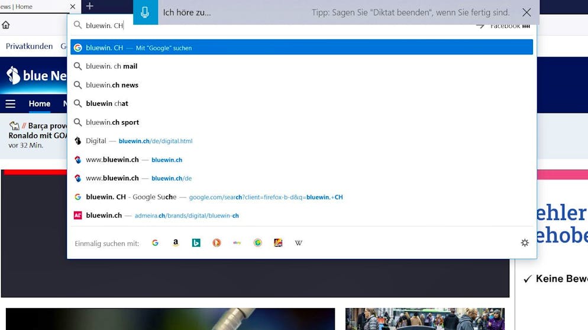Search once with eBay icon

click(237, 243)
